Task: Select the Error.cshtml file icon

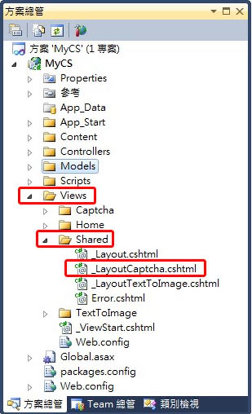Action: [x=81, y=298]
